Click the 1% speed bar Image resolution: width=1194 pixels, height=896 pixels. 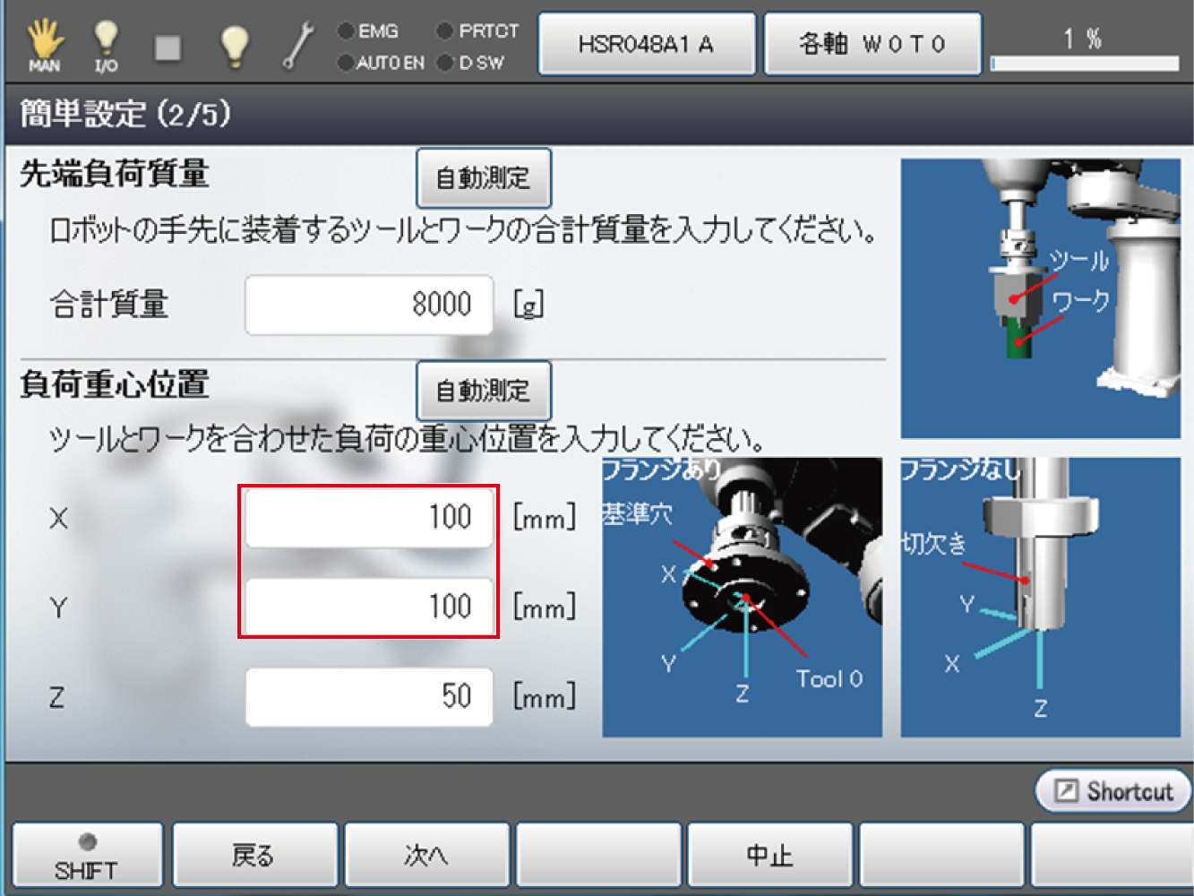pyautogui.click(x=1084, y=63)
